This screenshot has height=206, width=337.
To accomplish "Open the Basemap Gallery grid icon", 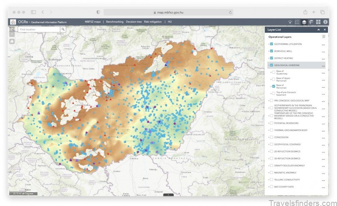I will click(318, 21).
